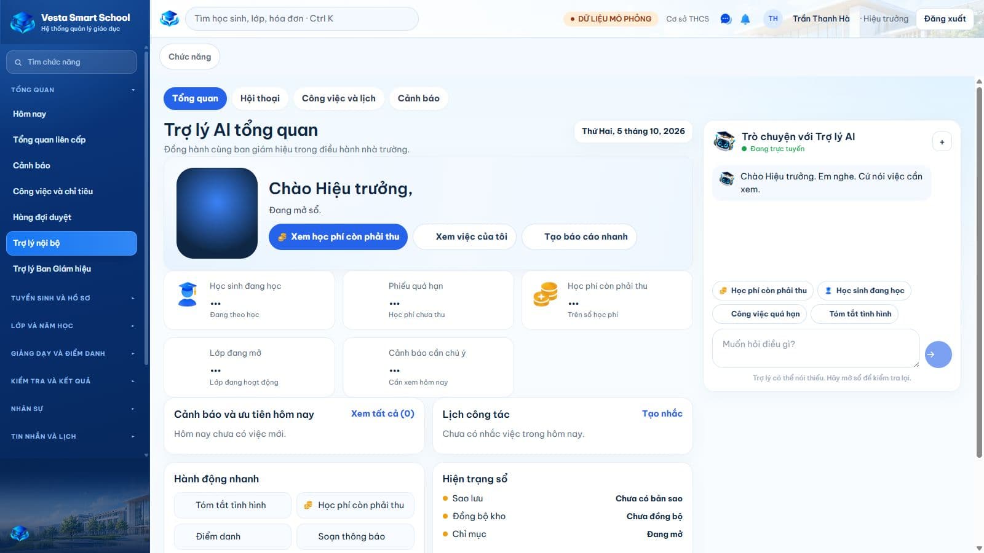The image size is (984, 553).
Task: Expand the TIN NHẮN VÀ LỊCH section
Action: coord(73,436)
